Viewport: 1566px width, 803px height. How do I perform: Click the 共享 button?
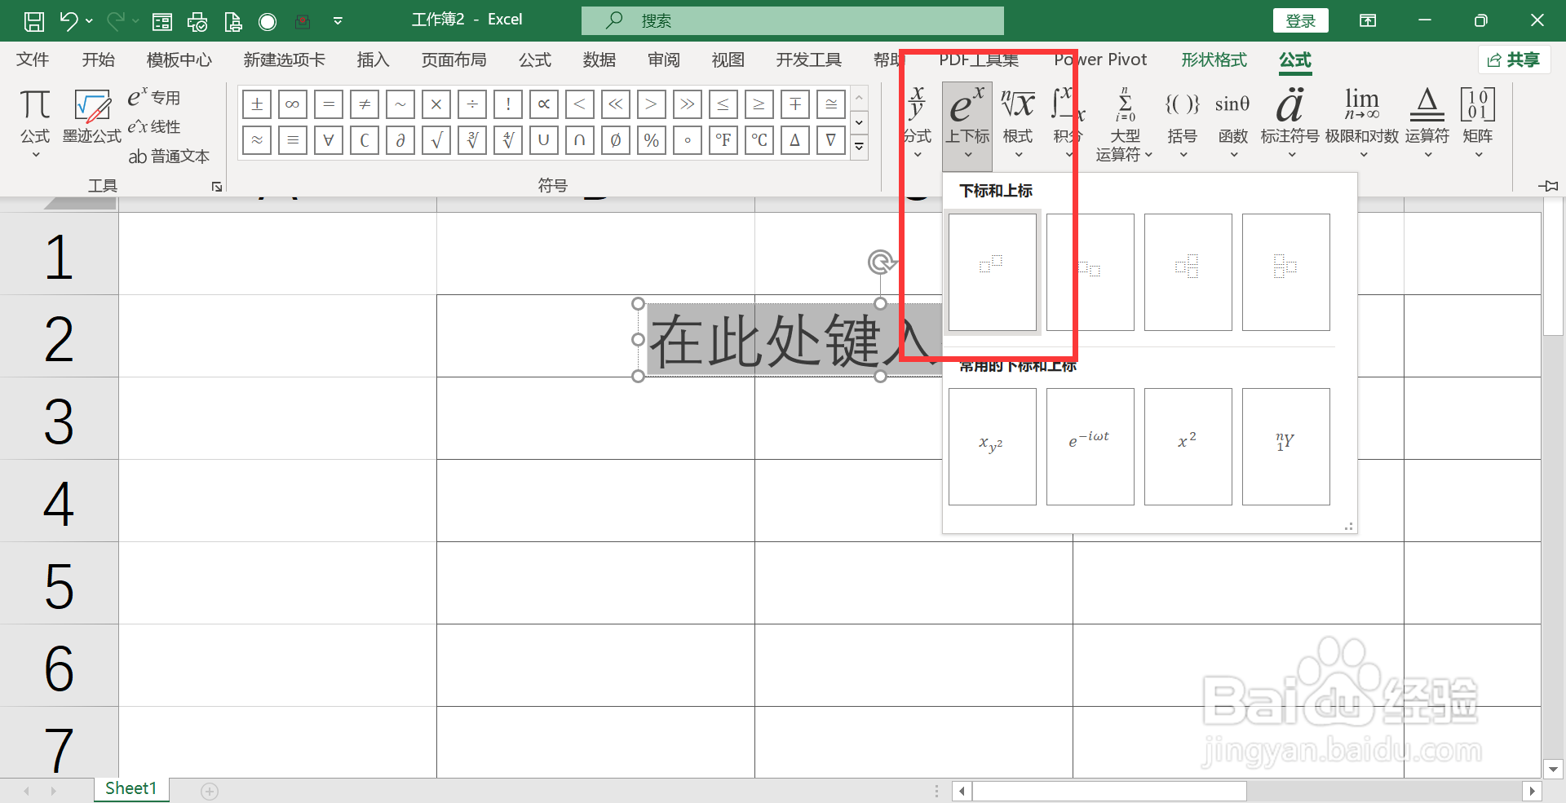[1514, 60]
